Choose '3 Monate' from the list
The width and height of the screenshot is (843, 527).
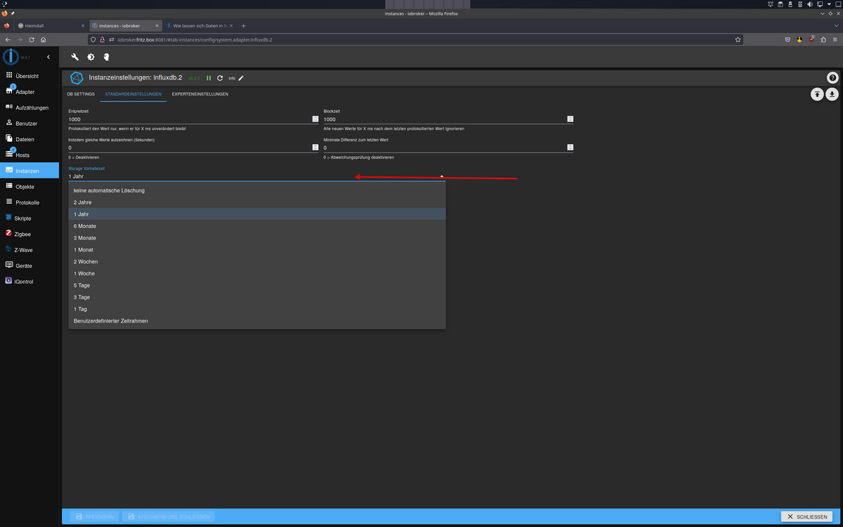[257, 238]
